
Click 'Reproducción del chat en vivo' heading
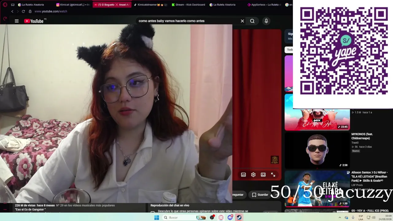[x=170, y=205]
